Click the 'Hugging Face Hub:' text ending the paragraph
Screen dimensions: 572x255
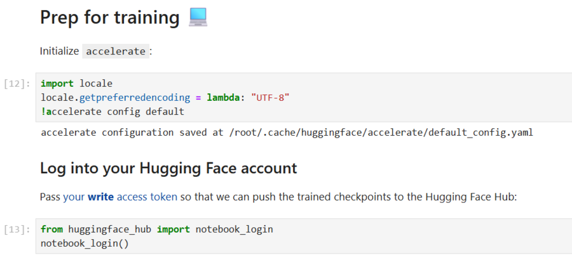click(472, 197)
